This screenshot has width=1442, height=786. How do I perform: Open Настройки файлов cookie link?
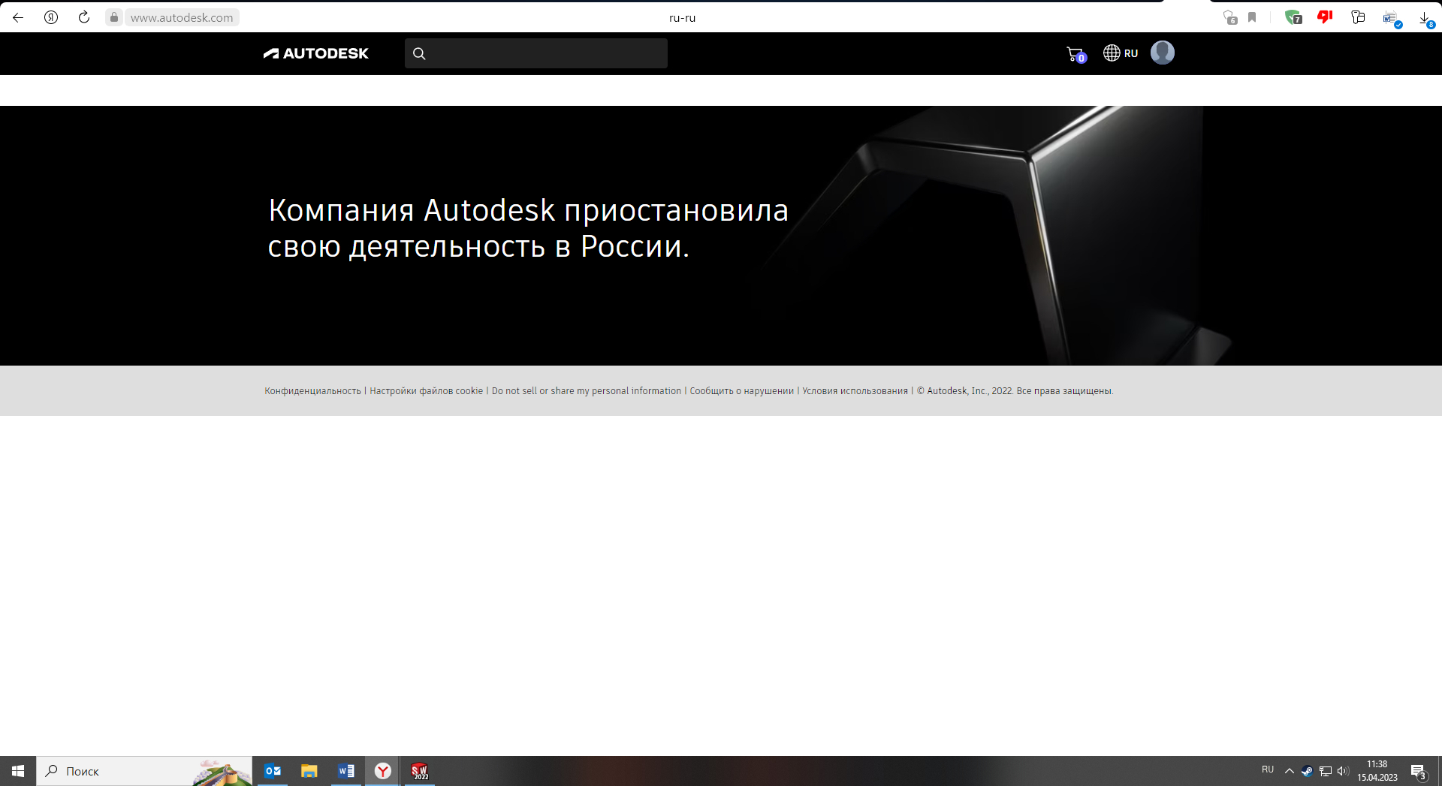pos(427,391)
